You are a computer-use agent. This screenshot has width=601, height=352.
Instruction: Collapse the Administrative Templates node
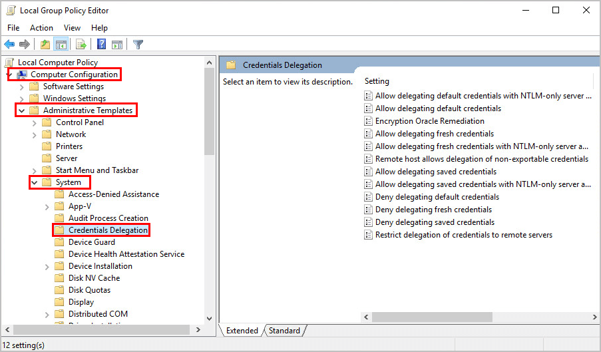[x=22, y=110]
